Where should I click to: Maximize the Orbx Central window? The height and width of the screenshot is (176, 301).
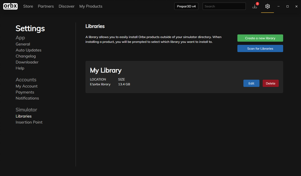[287, 6]
